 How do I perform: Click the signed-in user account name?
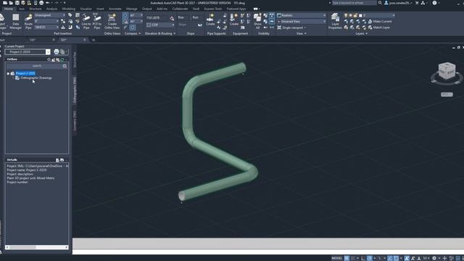400,3
